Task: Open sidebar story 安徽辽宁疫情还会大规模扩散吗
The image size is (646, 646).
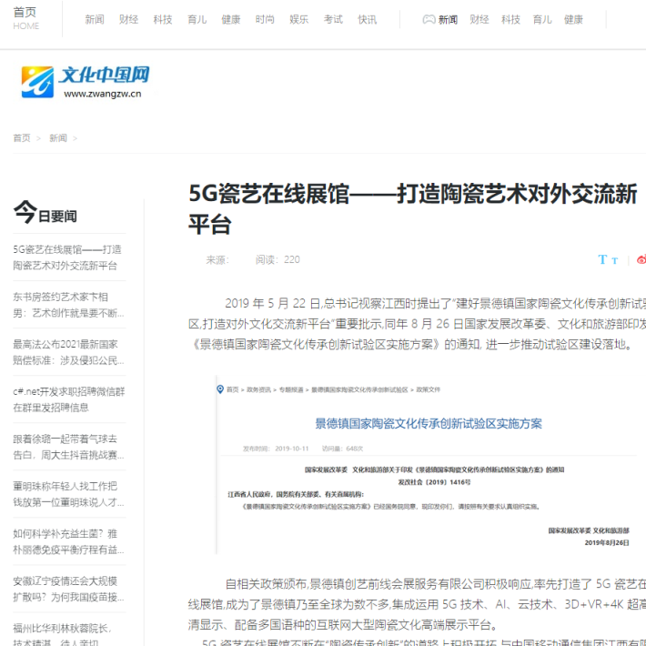Action: pyautogui.click(x=69, y=590)
